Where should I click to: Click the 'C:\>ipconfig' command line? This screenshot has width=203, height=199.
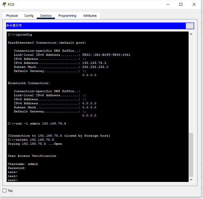tap(20, 35)
